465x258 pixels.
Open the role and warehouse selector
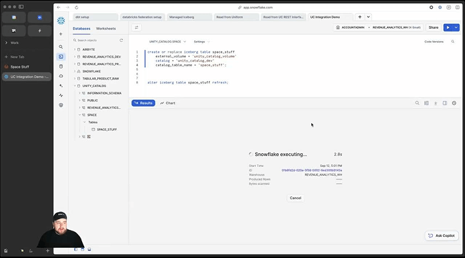click(379, 27)
